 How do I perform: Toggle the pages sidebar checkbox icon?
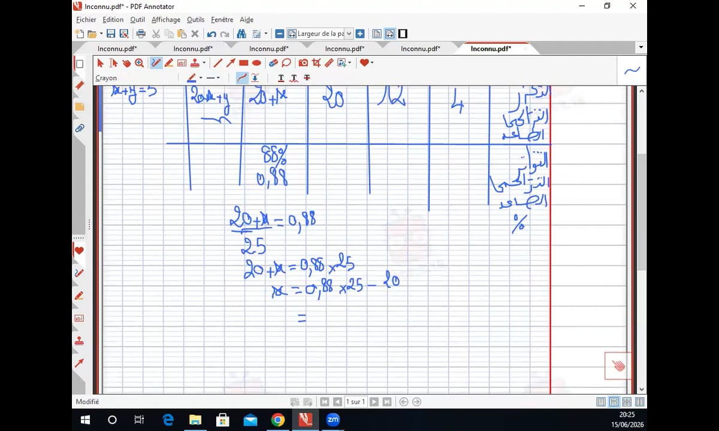tap(79, 63)
